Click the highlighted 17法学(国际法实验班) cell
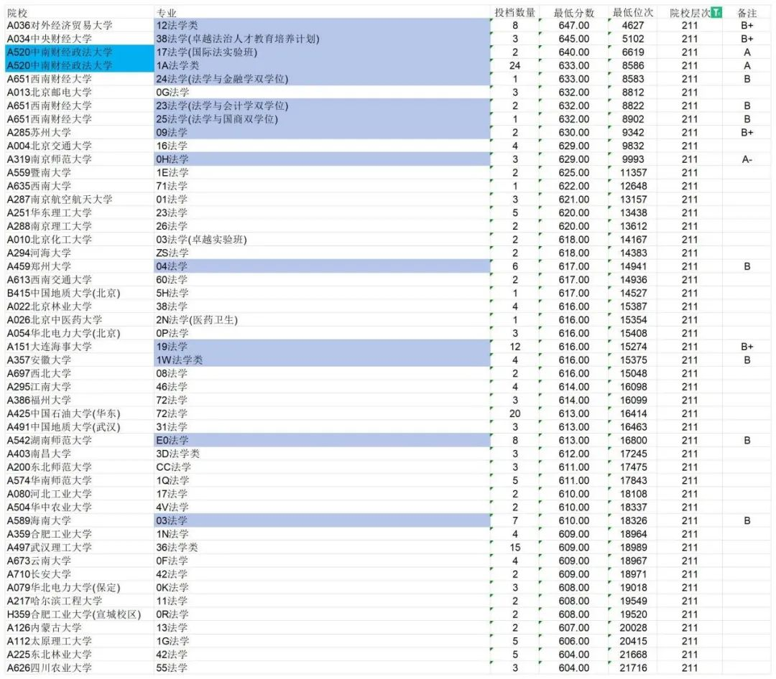This screenshot has width=776, height=679. pos(320,52)
